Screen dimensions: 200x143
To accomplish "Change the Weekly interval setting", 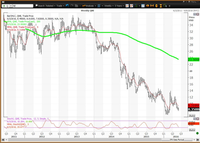I will (x=109, y=5).
